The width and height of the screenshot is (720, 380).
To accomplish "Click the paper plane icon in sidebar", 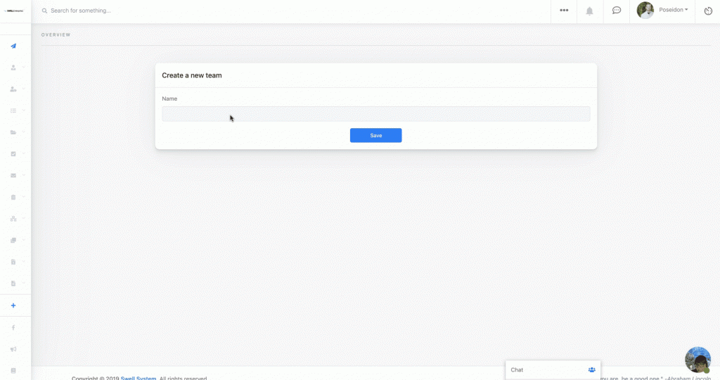I will tap(13, 46).
